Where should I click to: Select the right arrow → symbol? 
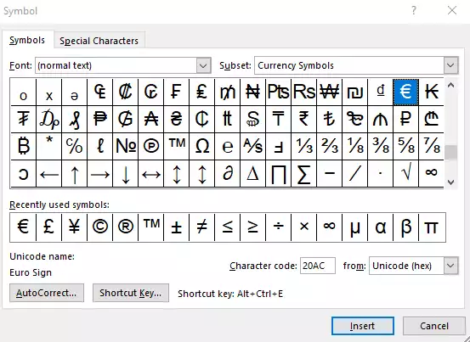coord(99,173)
